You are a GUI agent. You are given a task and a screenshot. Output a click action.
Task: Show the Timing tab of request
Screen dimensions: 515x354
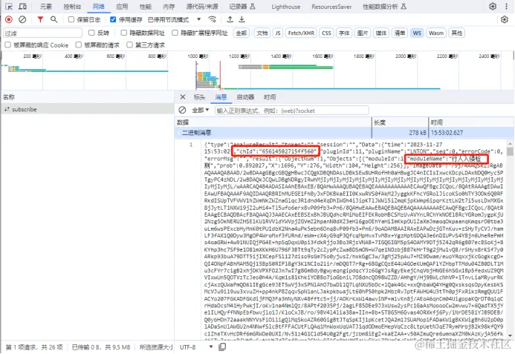click(270, 97)
